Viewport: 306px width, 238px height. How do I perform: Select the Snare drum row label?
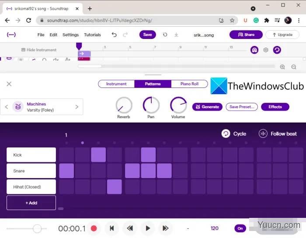[31, 171]
